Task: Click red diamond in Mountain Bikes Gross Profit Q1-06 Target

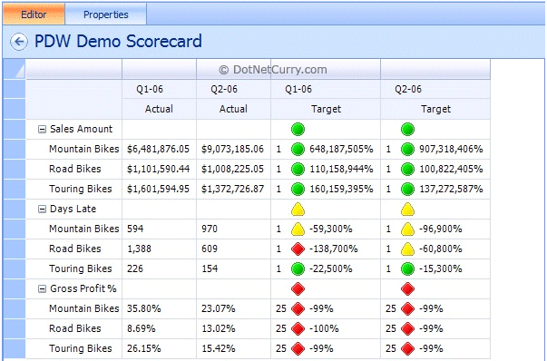Action: click(x=298, y=308)
